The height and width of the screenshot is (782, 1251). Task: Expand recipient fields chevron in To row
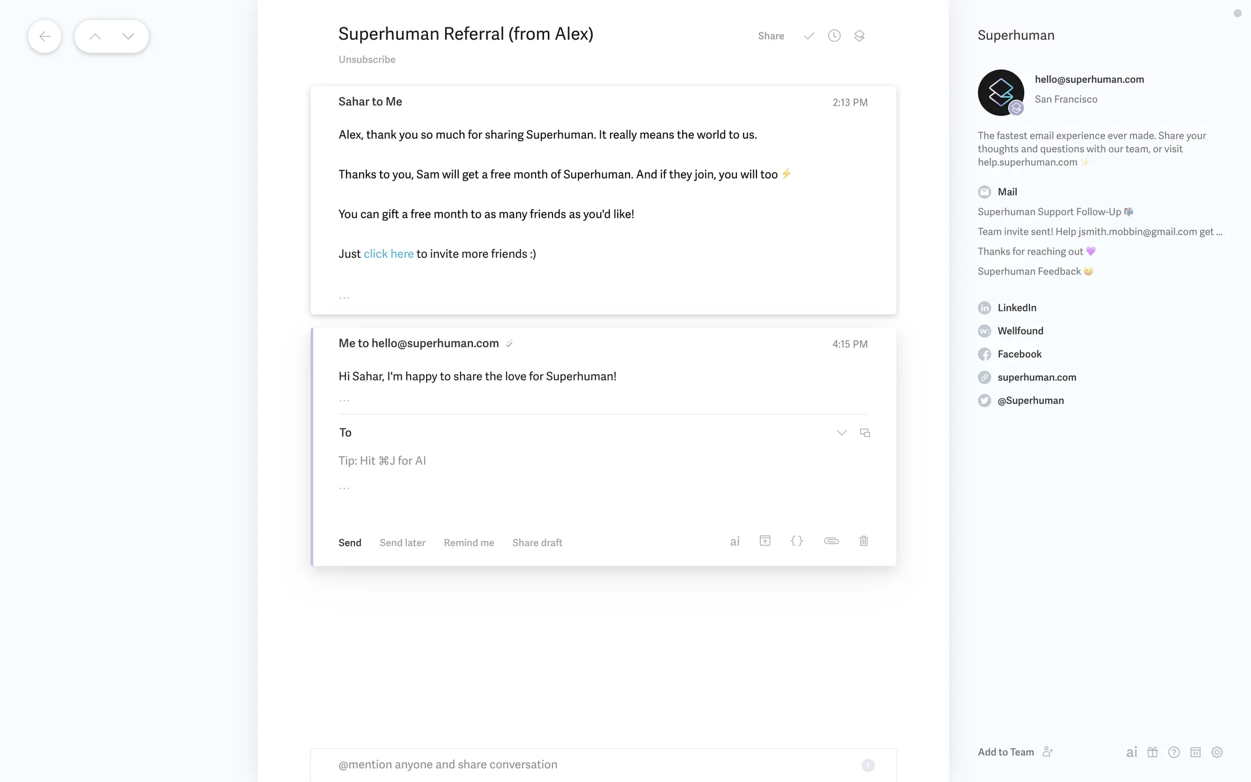click(841, 433)
